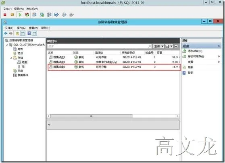Screen dimensions: 225x163
Task: Click the USB device connect icon
Action: click(x=71, y=14)
